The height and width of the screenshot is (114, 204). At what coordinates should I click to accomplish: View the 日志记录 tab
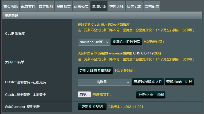click(134, 6)
